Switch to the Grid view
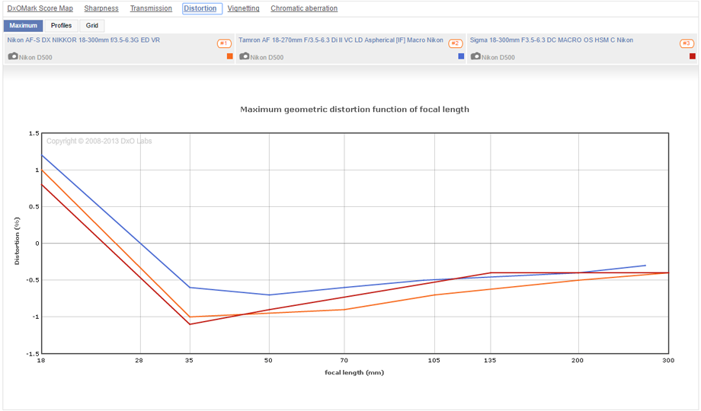 pyautogui.click(x=91, y=26)
